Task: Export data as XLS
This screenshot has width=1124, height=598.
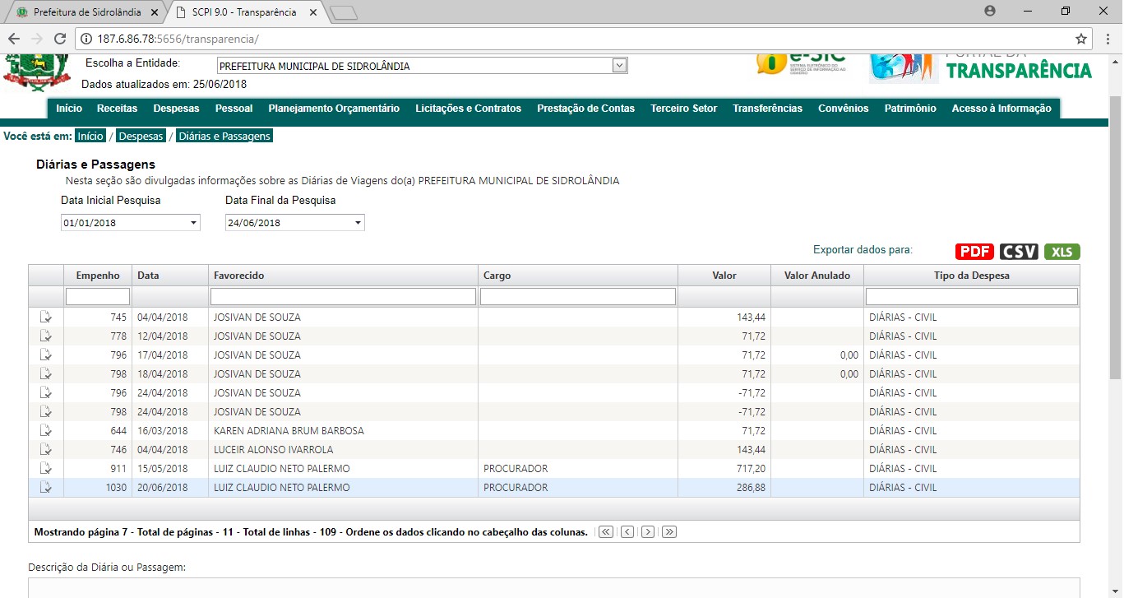Action: 1062,252
